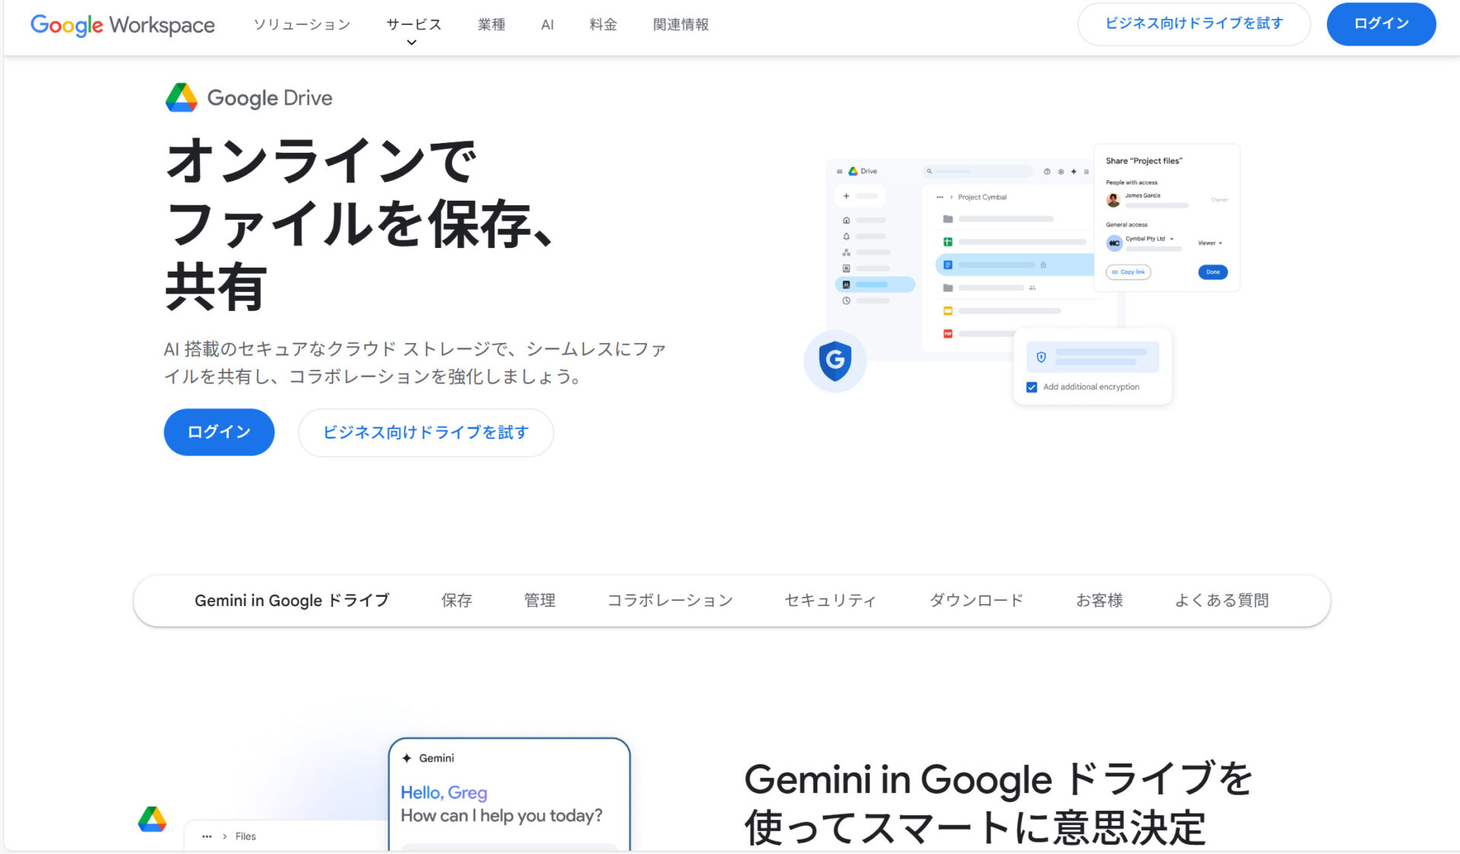Expand the サービス navigation dropdown
The height and width of the screenshot is (854, 1460).
tap(412, 24)
